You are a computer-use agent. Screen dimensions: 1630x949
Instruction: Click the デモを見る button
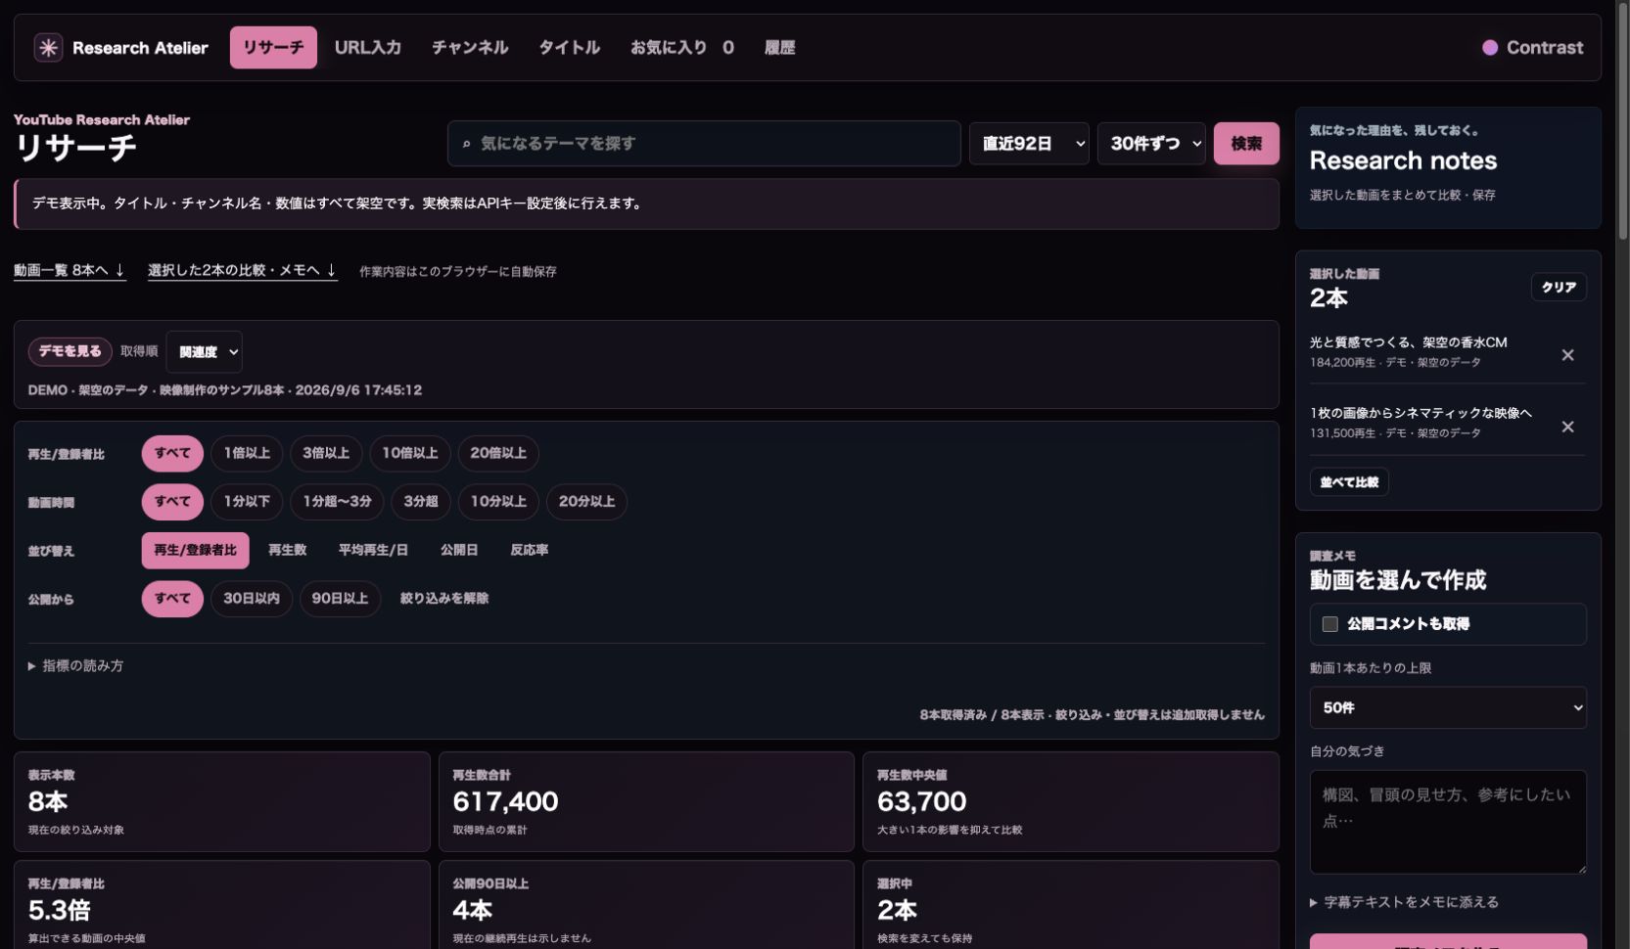click(x=70, y=351)
